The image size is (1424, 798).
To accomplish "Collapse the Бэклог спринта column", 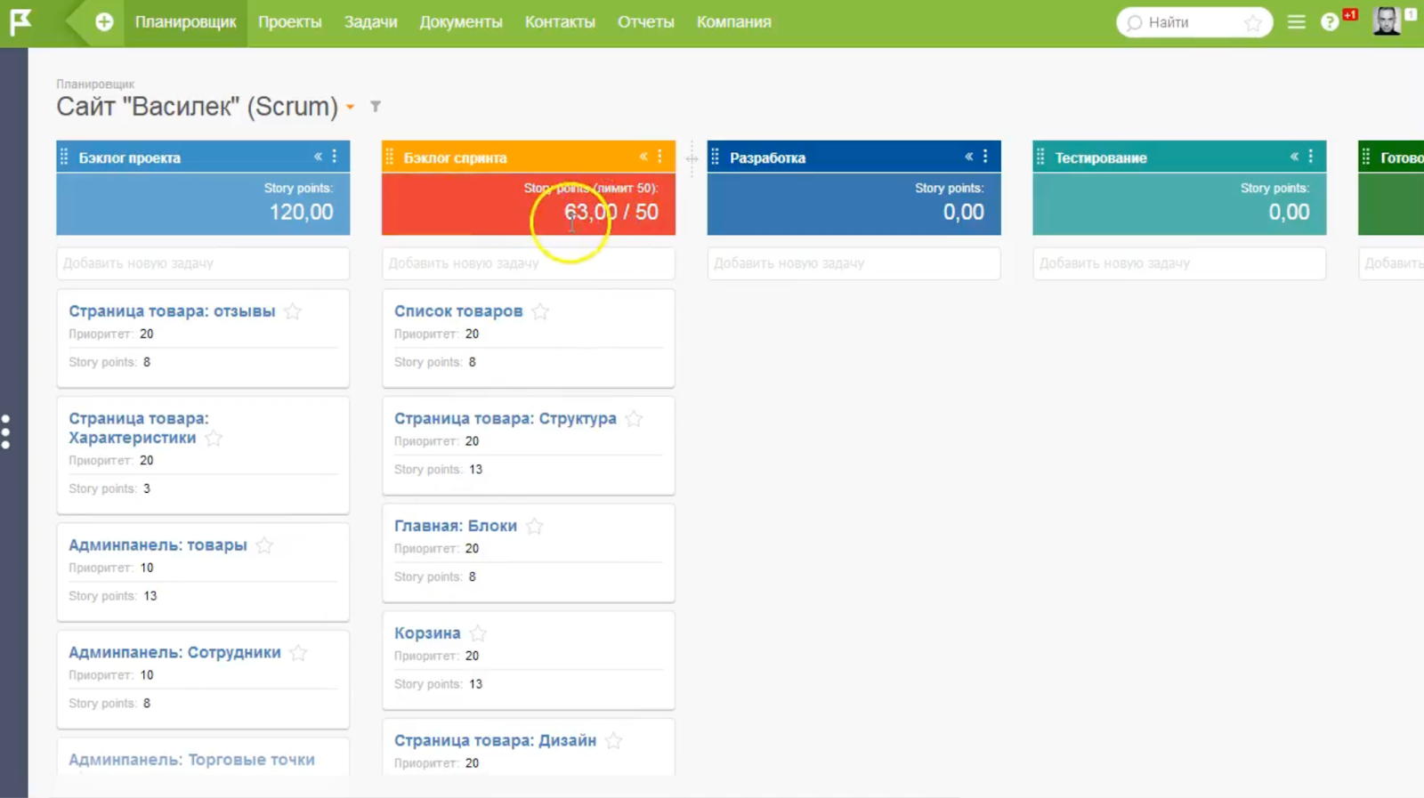I will [x=643, y=157].
